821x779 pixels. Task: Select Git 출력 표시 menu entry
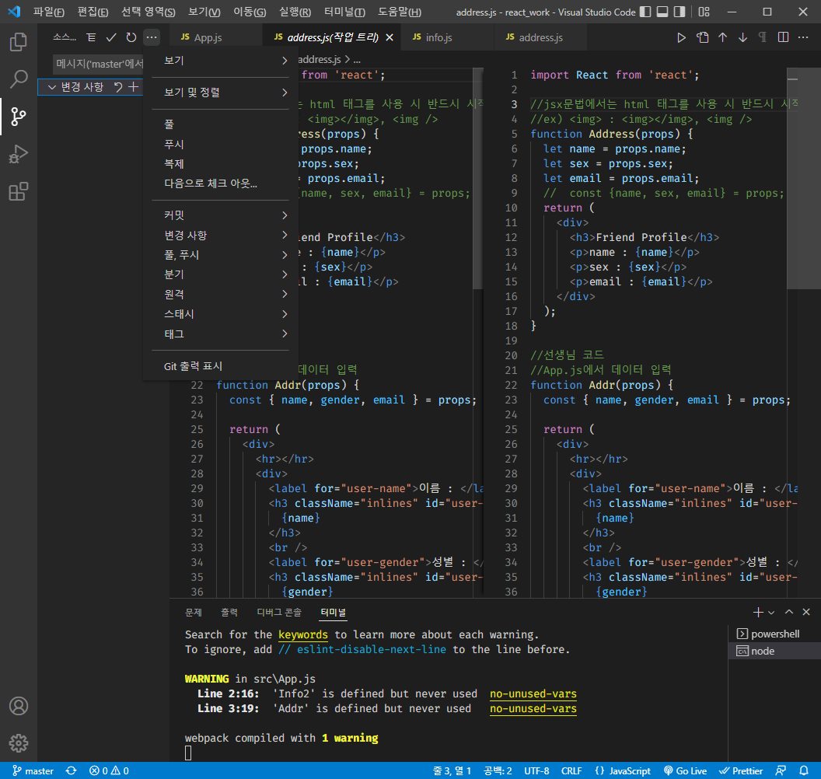click(x=221, y=366)
